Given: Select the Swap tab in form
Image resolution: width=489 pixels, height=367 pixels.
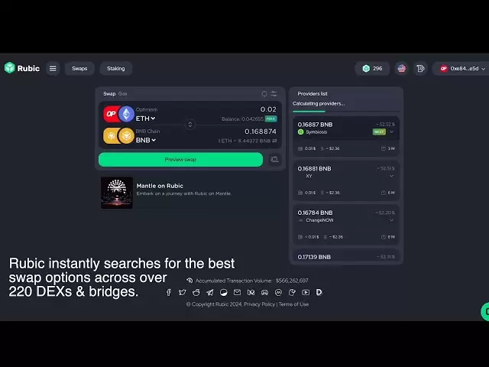Looking at the screenshot, I should (x=109, y=93).
